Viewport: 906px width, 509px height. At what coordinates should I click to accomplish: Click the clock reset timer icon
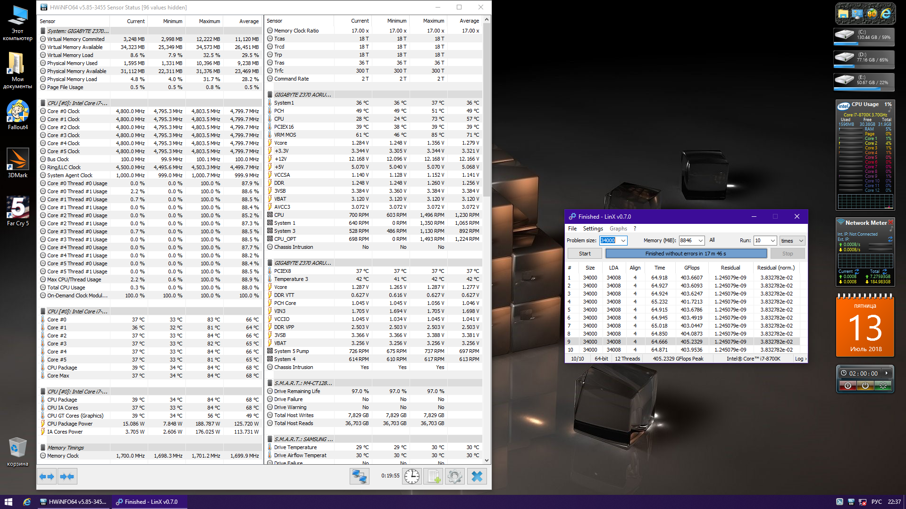point(412,476)
